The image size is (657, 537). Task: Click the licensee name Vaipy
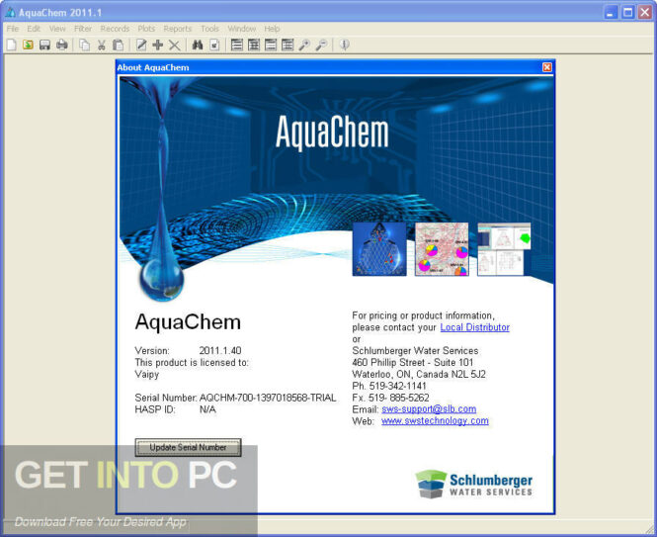pos(146,374)
